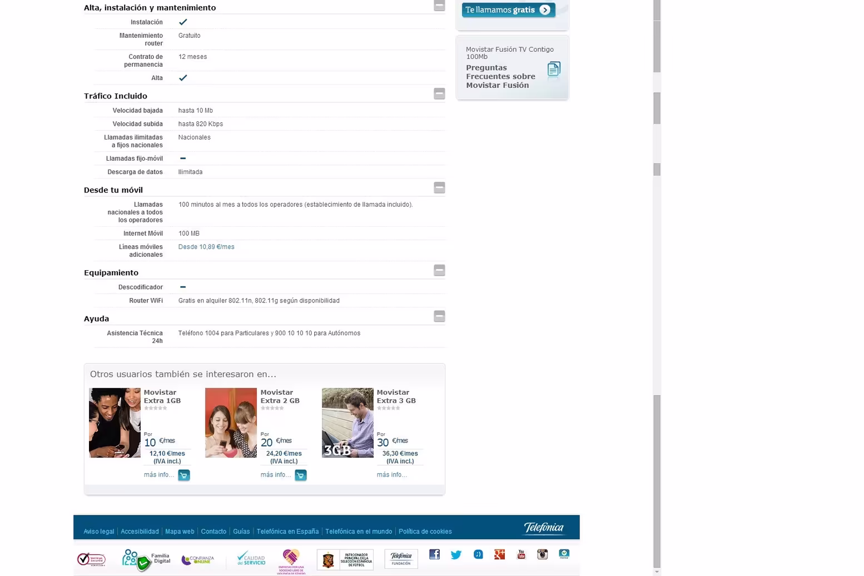Click star rating under Movistar Extra 1GB
The width and height of the screenshot is (864, 576).
pyautogui.click(x=156, y=408)
